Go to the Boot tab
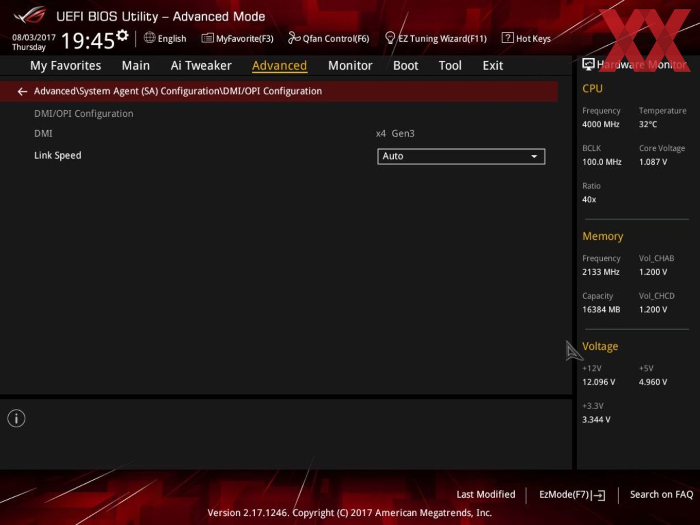Screen dimensions: 700x525 pyautogui.click(x=406, y=65)
